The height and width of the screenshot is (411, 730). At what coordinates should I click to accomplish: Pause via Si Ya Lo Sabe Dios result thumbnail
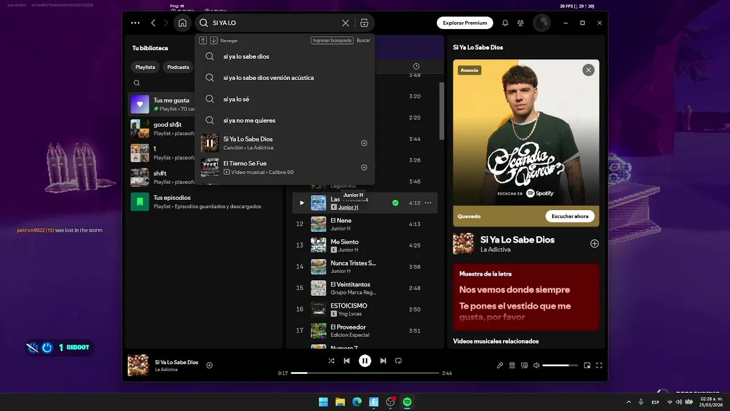210,143
